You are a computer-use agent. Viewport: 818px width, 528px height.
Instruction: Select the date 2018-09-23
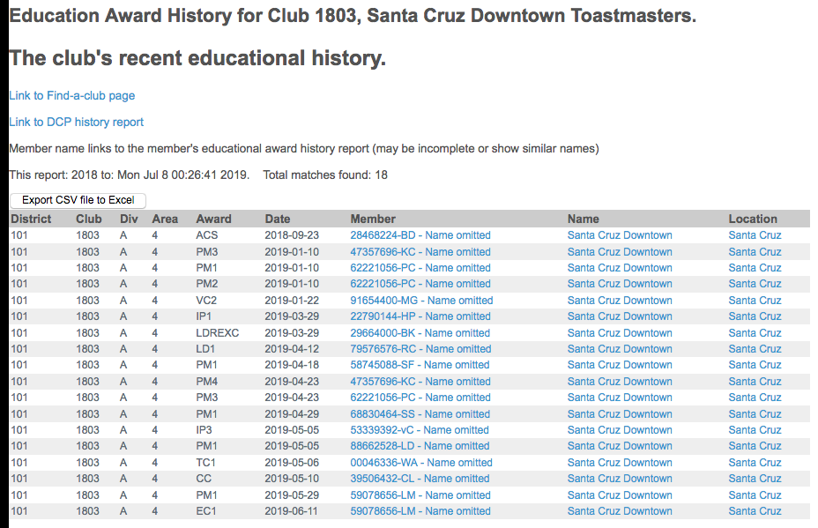pos(292,235)
